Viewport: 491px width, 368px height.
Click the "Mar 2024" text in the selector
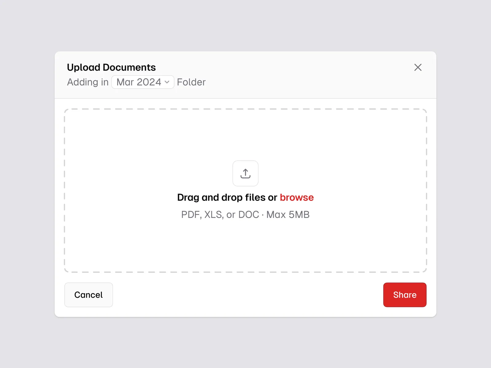139,82
